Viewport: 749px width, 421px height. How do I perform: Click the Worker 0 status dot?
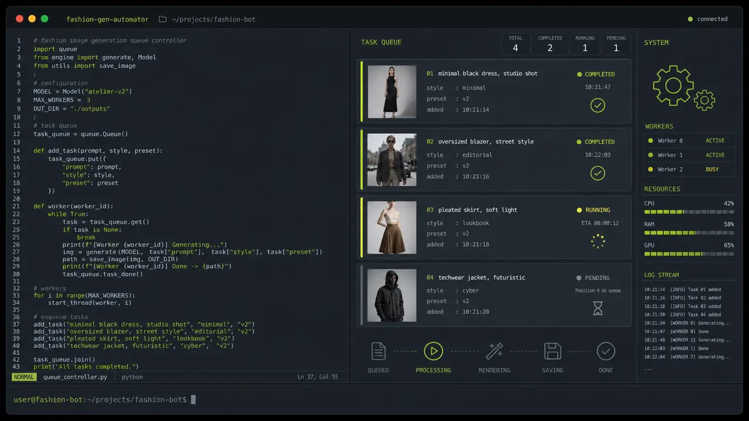650,140
